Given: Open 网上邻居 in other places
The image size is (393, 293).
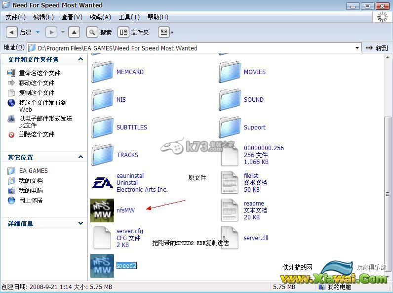Looking at the screenshot, I should click(31, 201).
